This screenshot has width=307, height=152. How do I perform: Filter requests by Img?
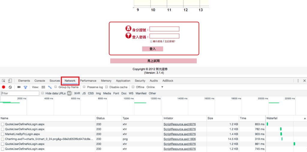(98, 94)
